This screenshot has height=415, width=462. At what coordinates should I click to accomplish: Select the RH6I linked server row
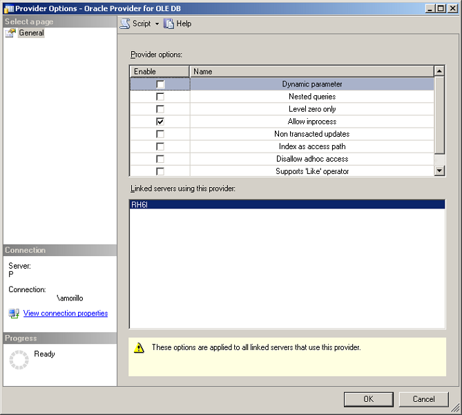coord(287,204)
